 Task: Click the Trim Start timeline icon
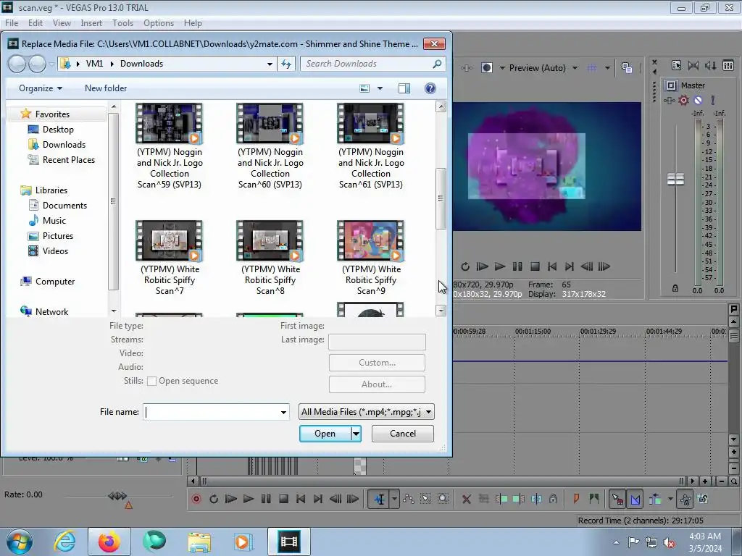click(501, 499)
